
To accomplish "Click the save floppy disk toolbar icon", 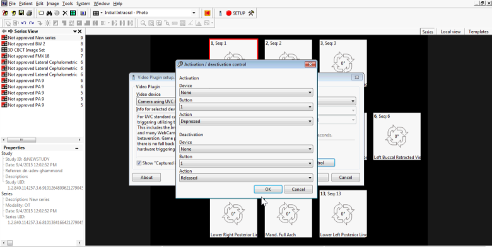I will click(x=21, y=13).
